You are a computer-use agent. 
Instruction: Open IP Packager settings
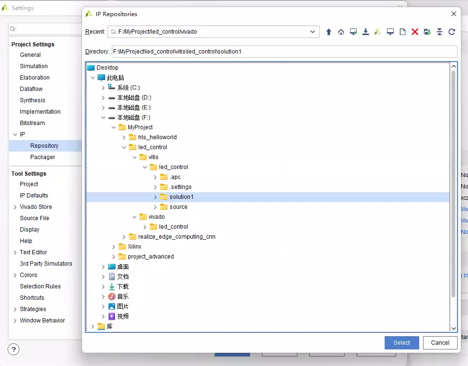[x=43, y=157]
